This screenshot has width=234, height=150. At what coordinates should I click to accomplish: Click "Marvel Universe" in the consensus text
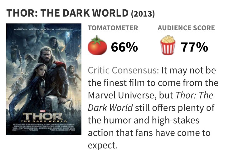pyautogui.click(x=122, y=95)
